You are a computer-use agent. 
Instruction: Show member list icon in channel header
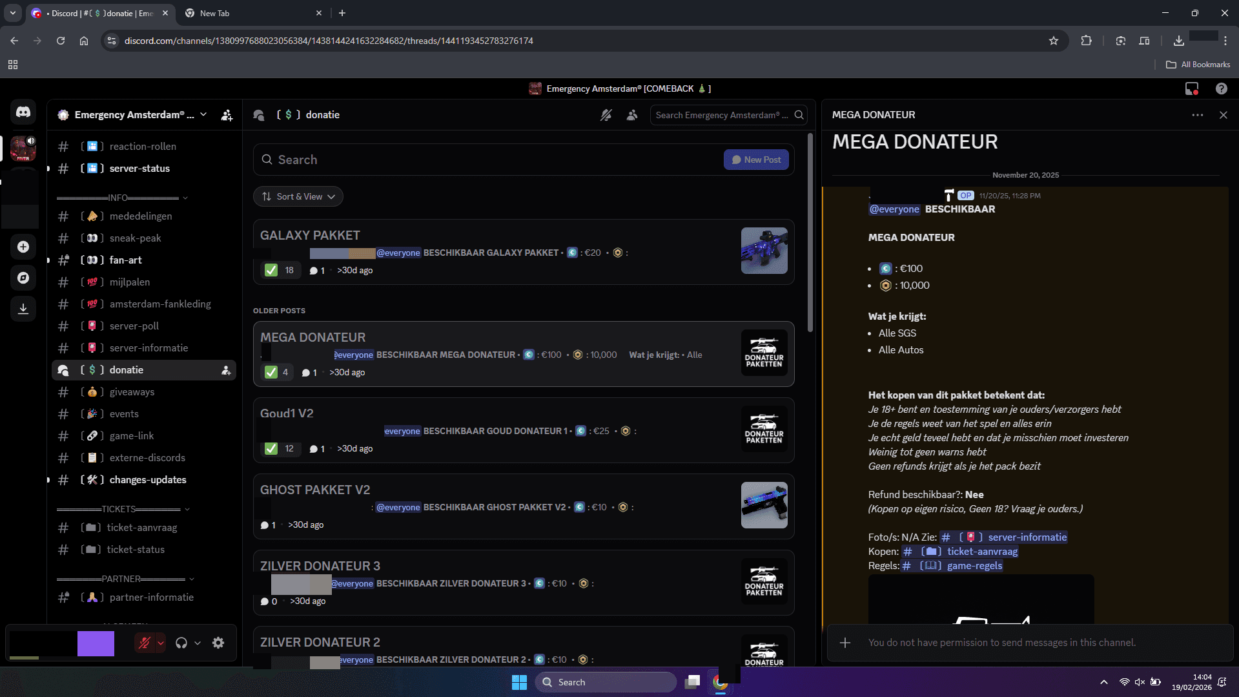pos(632,115)
